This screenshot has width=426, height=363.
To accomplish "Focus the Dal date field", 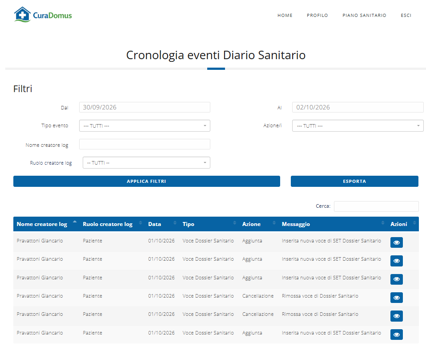I will point(145,107).
